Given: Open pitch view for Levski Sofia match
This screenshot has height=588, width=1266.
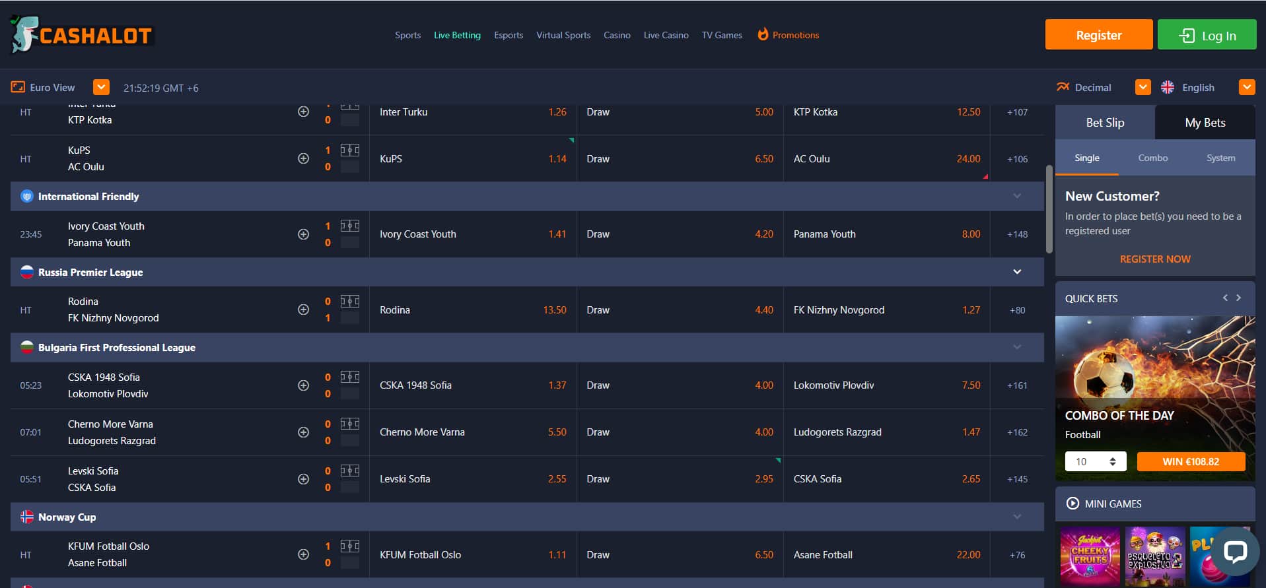Looking at the screenshot, I should pyautogui.click(x=350, y=471).
